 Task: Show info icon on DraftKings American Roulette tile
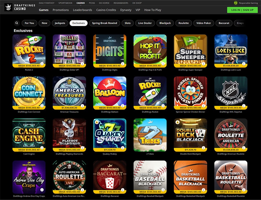(x=244, y=148)
